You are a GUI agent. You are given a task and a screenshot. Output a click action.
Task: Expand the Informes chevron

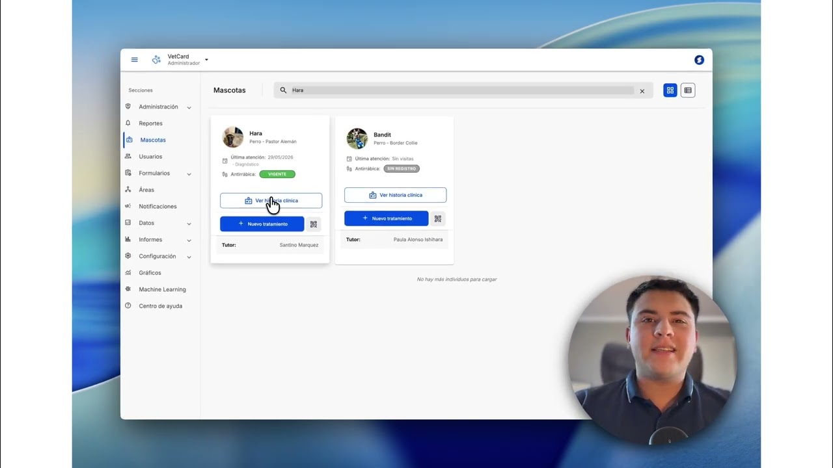[x=189, y=240]
